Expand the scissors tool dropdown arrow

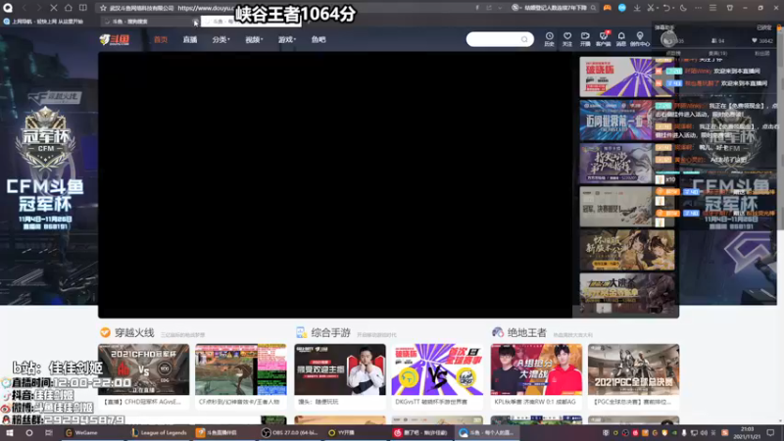click(657, 9)
